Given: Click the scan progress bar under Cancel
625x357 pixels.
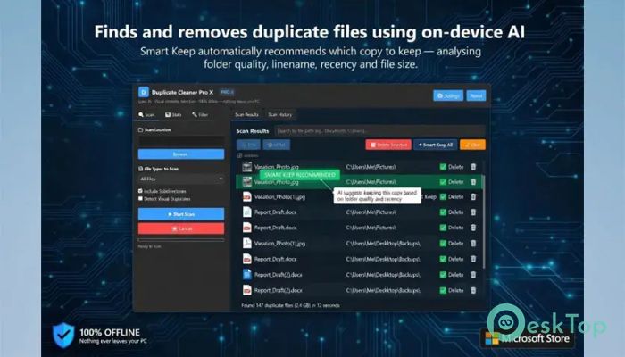Looking at the screenshot, I should pyautogui.click(x=181, y=240).
